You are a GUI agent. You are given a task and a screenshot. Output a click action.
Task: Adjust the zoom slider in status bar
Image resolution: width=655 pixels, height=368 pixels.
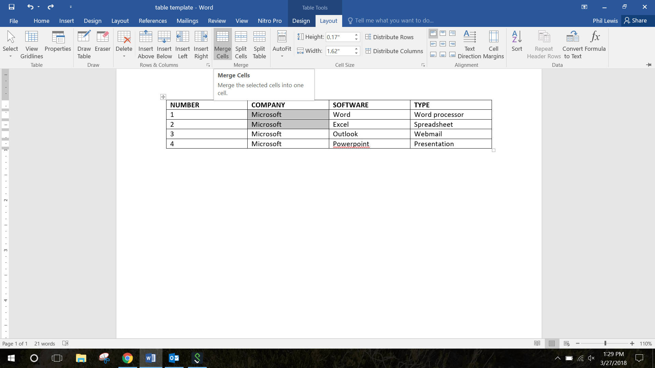coord(606,343)
